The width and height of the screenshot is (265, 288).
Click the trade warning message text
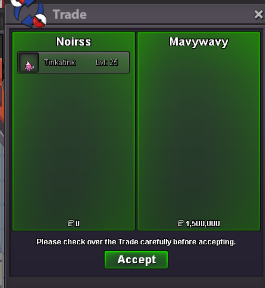click(x=136, y=242)
